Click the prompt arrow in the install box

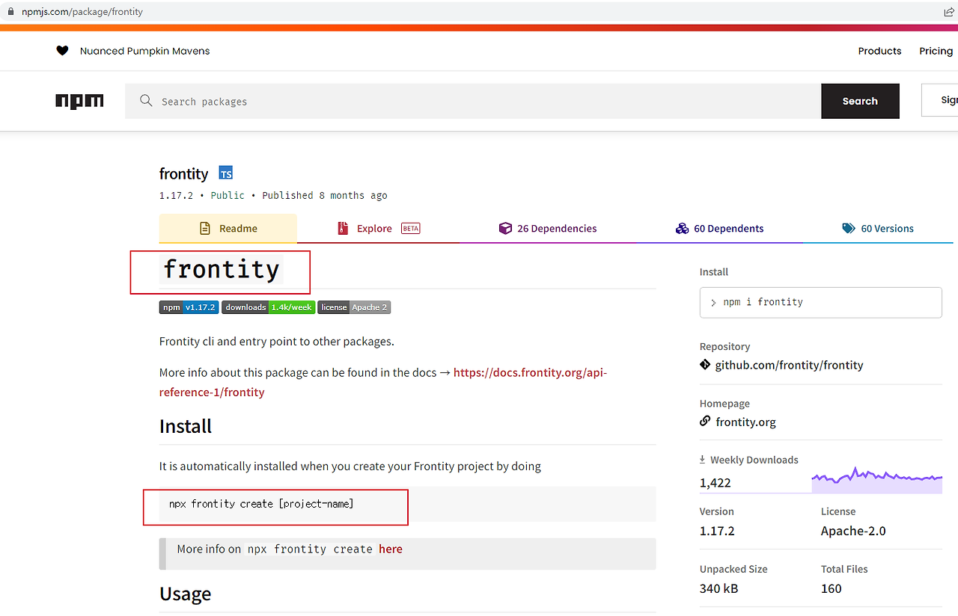pos(713,303)
